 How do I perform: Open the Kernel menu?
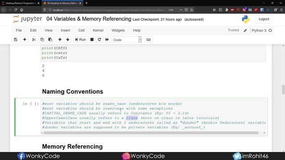pos(98,30)
